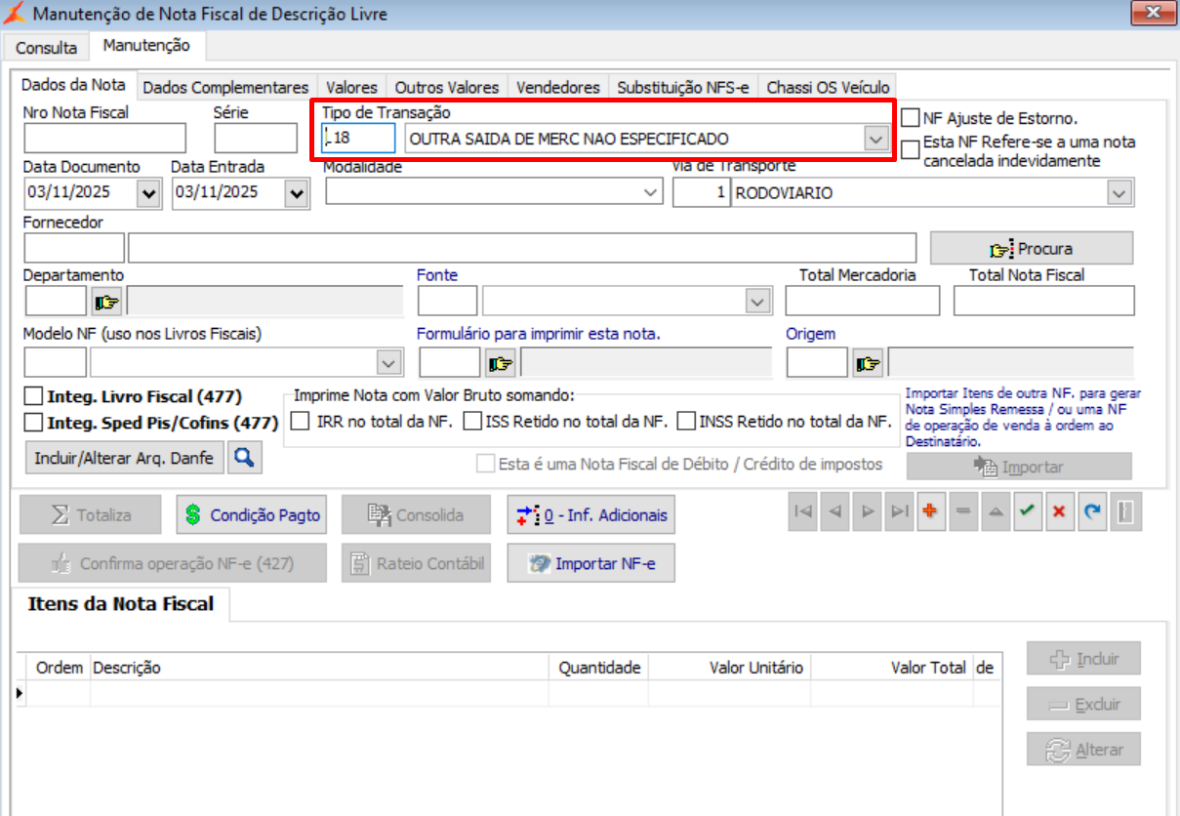Click Procura supplier search button
This screenshot has width=1180, height=816.
pos(1032,248)
